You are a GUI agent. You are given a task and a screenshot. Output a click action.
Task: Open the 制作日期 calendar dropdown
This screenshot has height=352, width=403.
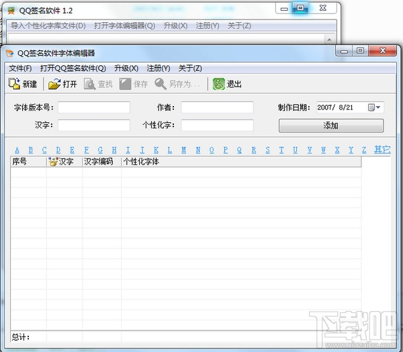pyautogui.click(x=374, y=107)
